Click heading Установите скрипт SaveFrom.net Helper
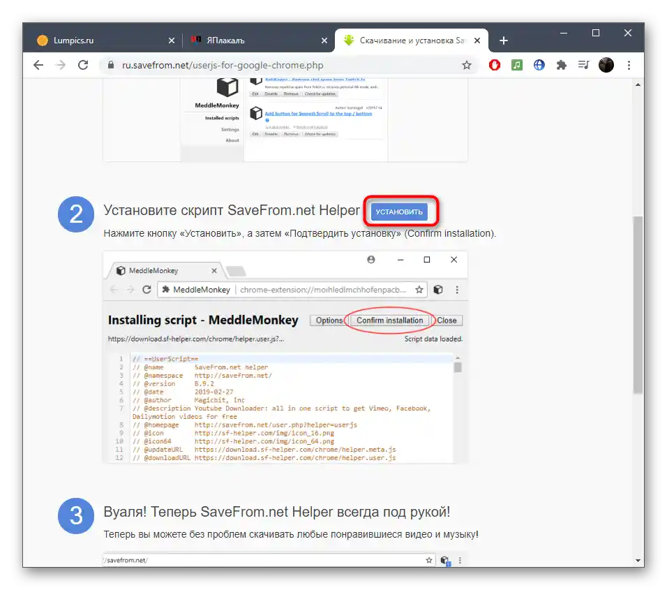Viewport: 667px width, 590px height. coord(232,210)
